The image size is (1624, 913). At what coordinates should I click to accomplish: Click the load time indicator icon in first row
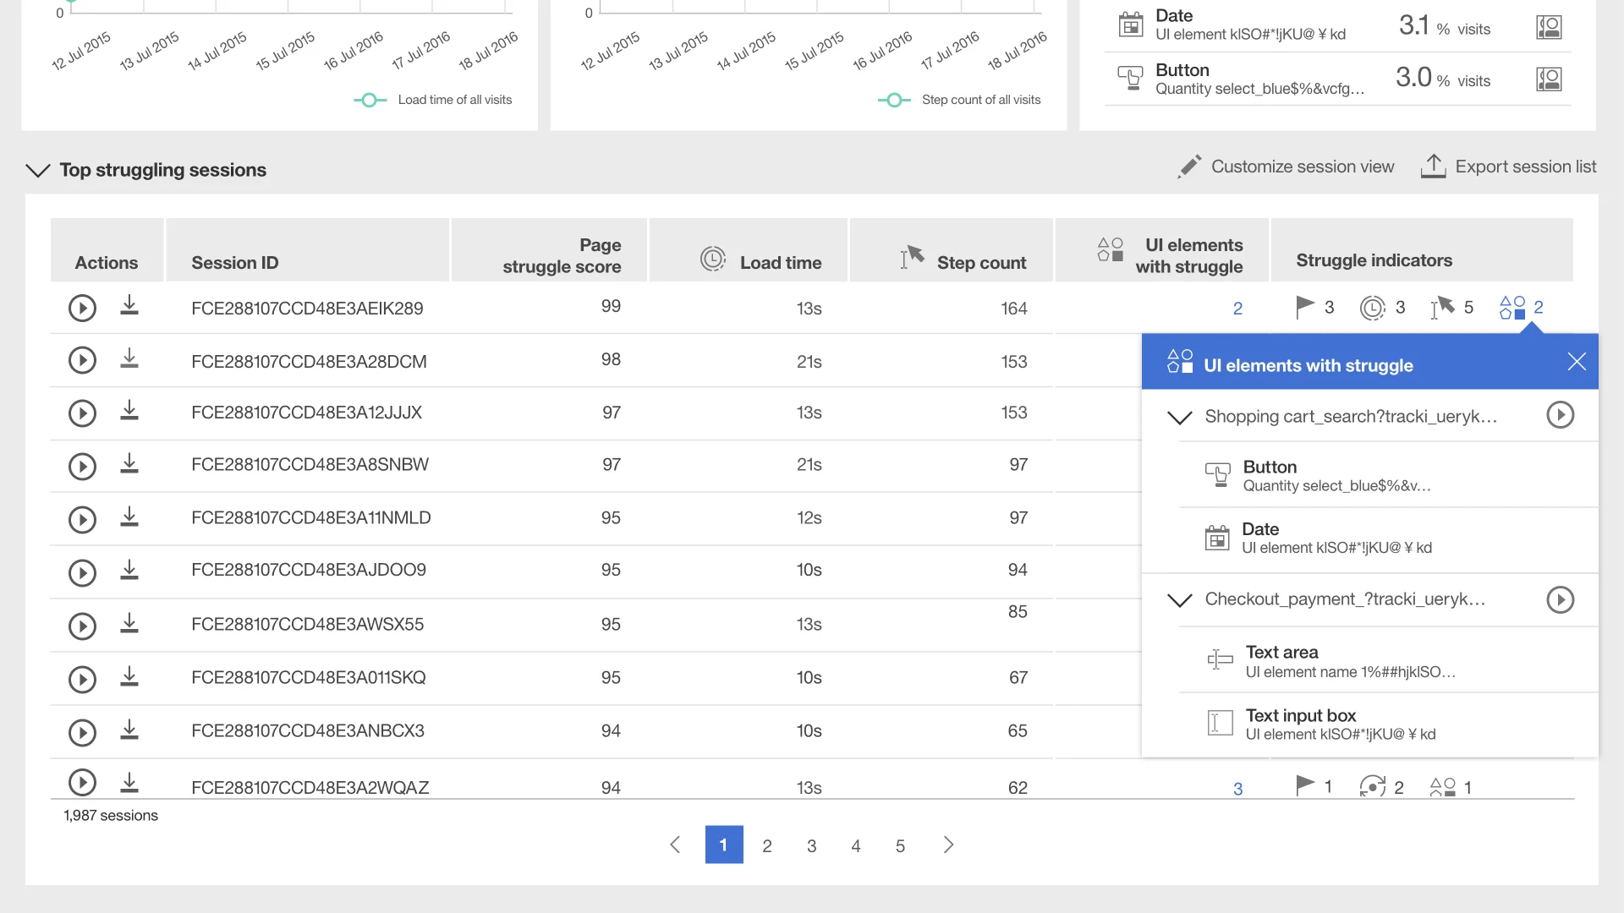pyautogui.click(x=1372, y=308)
